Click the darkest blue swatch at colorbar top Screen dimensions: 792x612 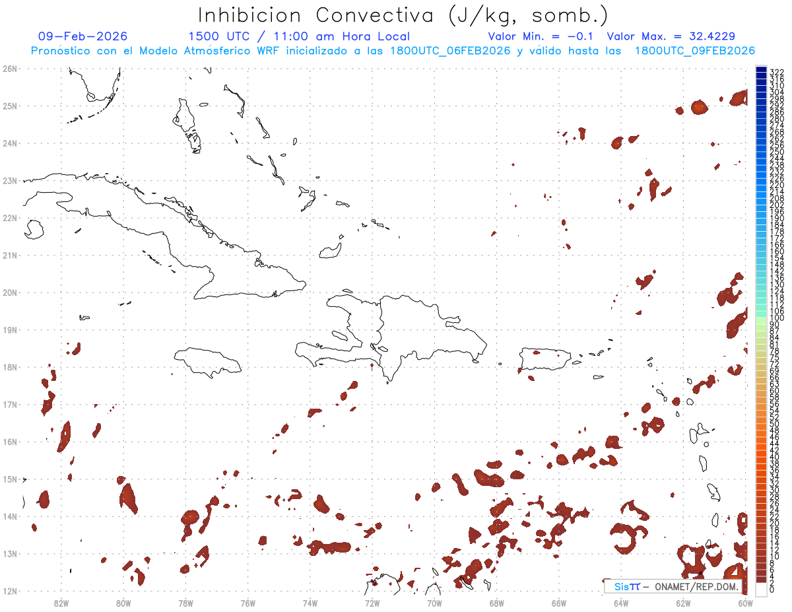tap(761, 70)
